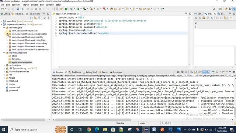Click Collapse All in Project Explorer
Viewport: 236px width, 133px height.
(x=31, y=18)
